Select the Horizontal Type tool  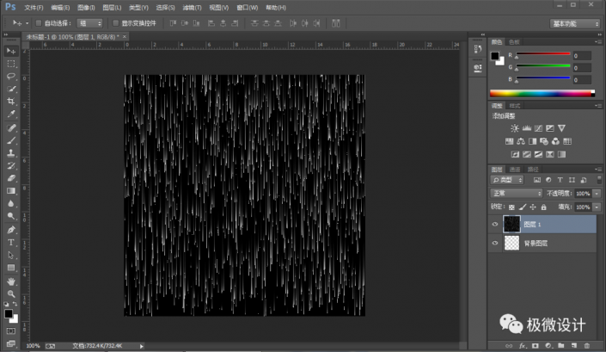click(x=11, y=243)
